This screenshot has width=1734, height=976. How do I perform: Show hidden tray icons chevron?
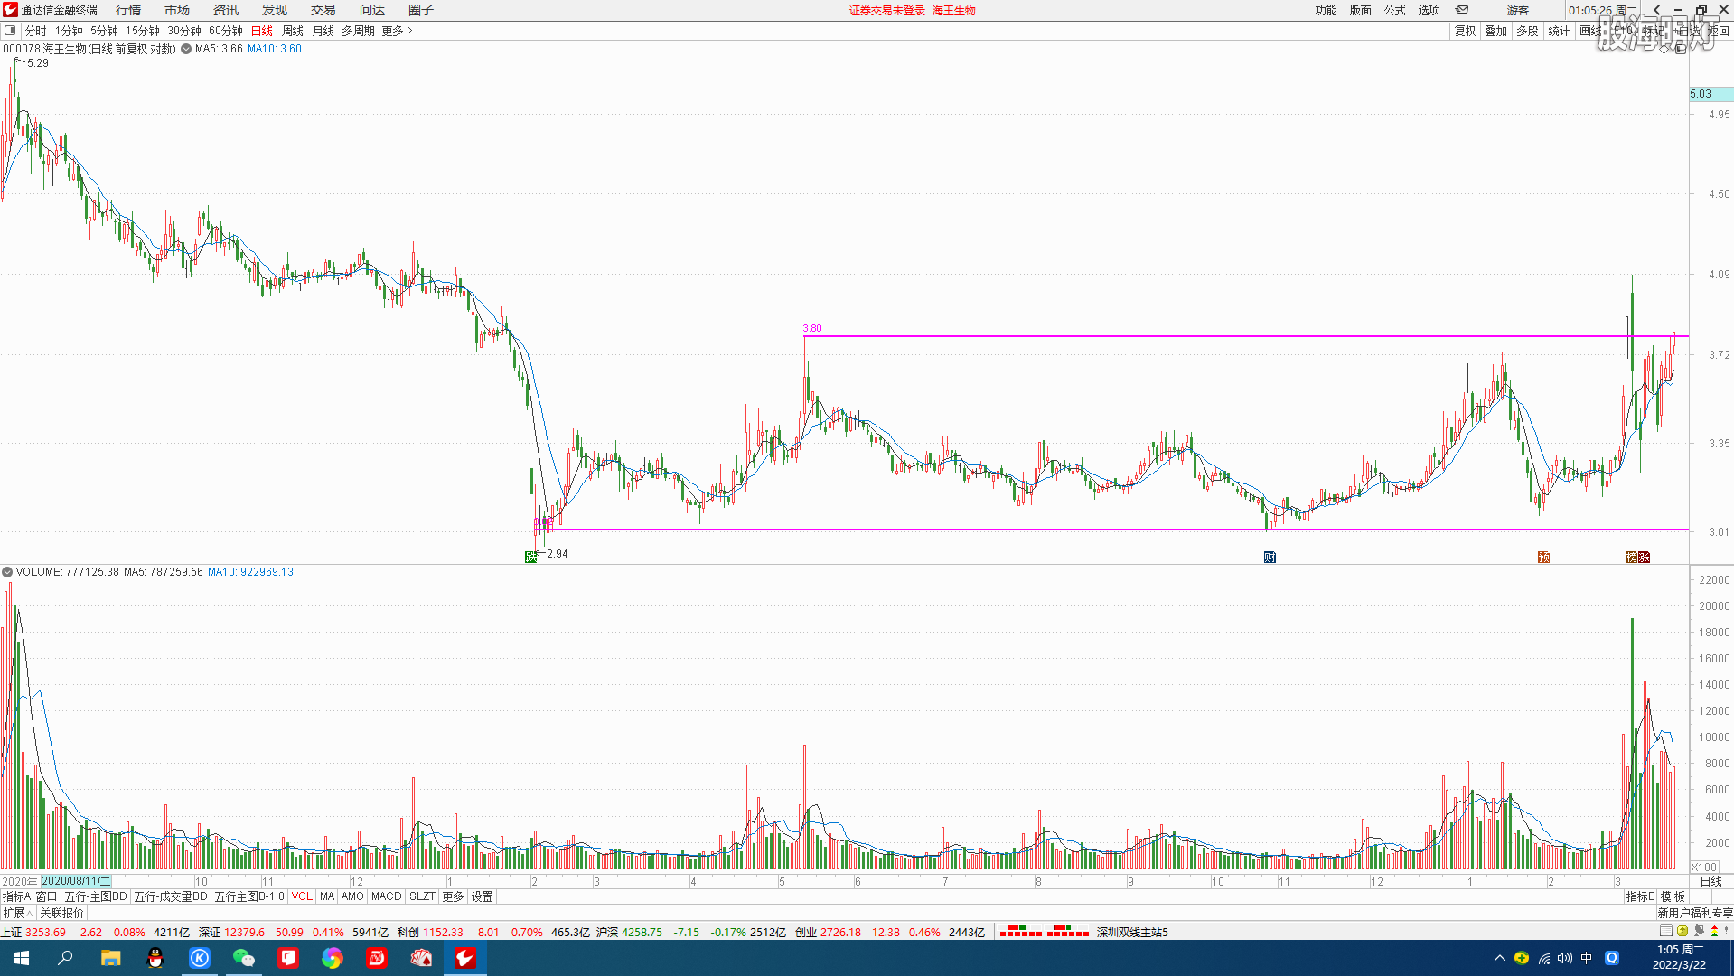1500,958
